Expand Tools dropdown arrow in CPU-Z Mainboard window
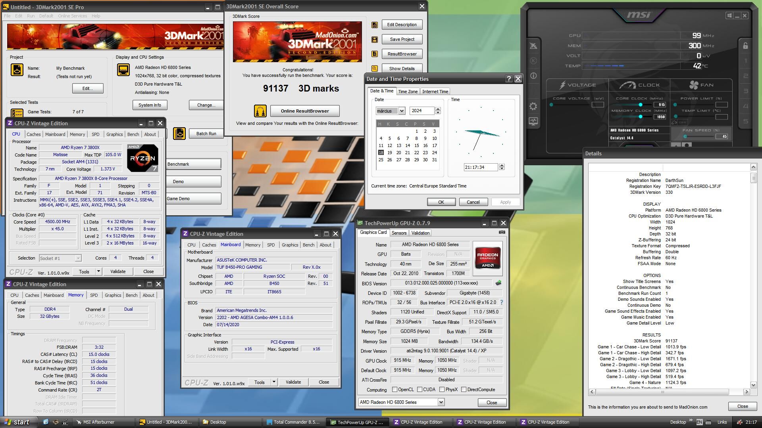Image resolution: width=762 pixels, height=428 pixels. [273, 382]
